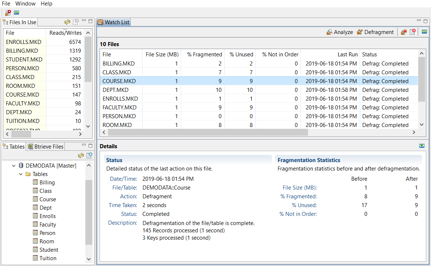Click the Files In Use vertical scrollbar up arrow

coord(88,33)
